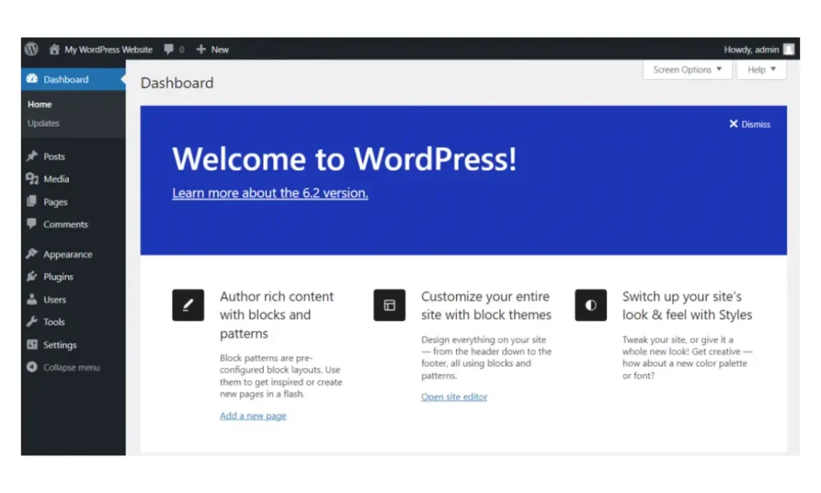Click the comment count 0
The image size is (821, 493).
pos(182,50)
